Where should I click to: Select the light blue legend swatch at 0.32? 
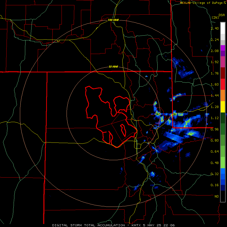tap(223, 171)
